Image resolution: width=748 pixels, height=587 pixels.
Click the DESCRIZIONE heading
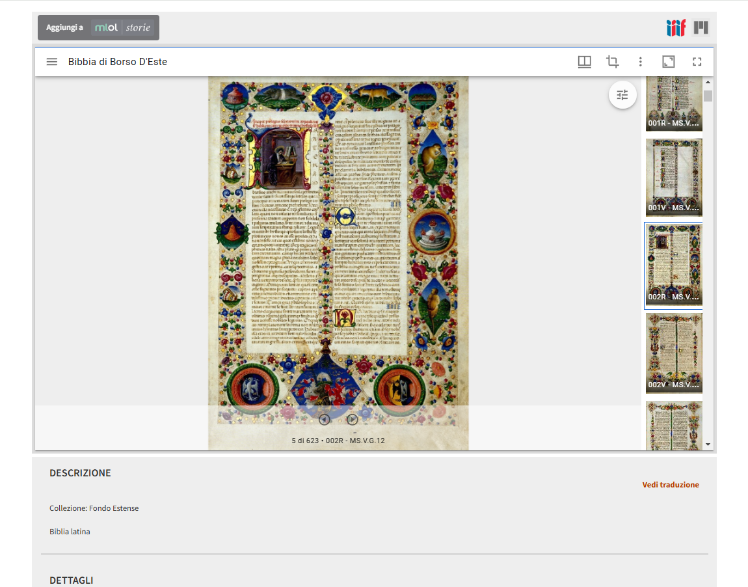pyautogui.click(x=80, y=473)
